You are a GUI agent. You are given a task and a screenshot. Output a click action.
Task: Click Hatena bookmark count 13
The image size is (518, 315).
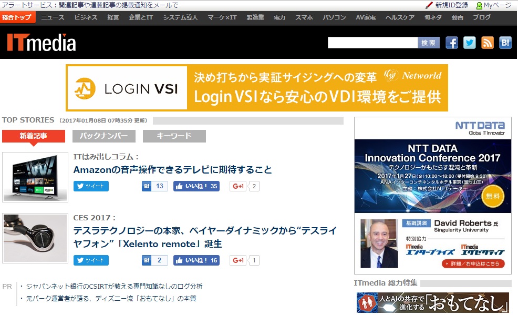[160, 186]
